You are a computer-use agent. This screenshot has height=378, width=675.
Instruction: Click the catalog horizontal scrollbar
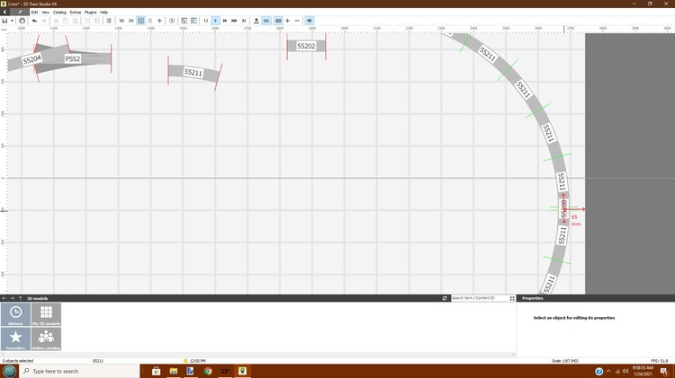point(258,355)
